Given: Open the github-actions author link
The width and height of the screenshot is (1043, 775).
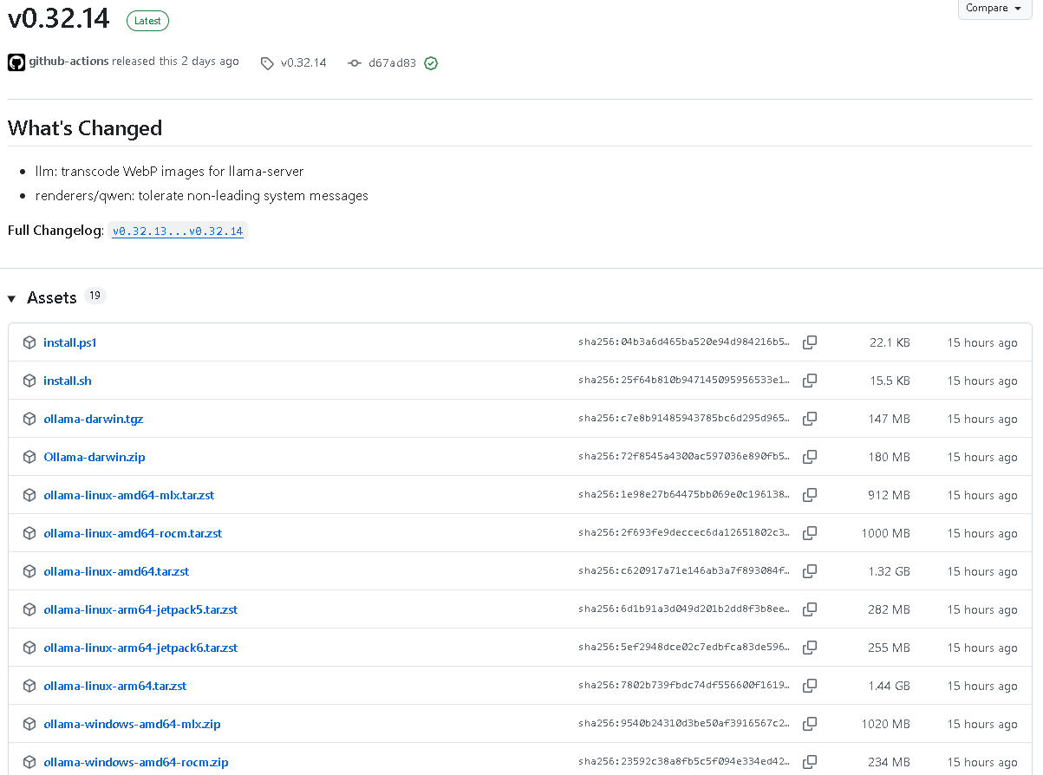Looking at the screenshot, I should [68, 62].
